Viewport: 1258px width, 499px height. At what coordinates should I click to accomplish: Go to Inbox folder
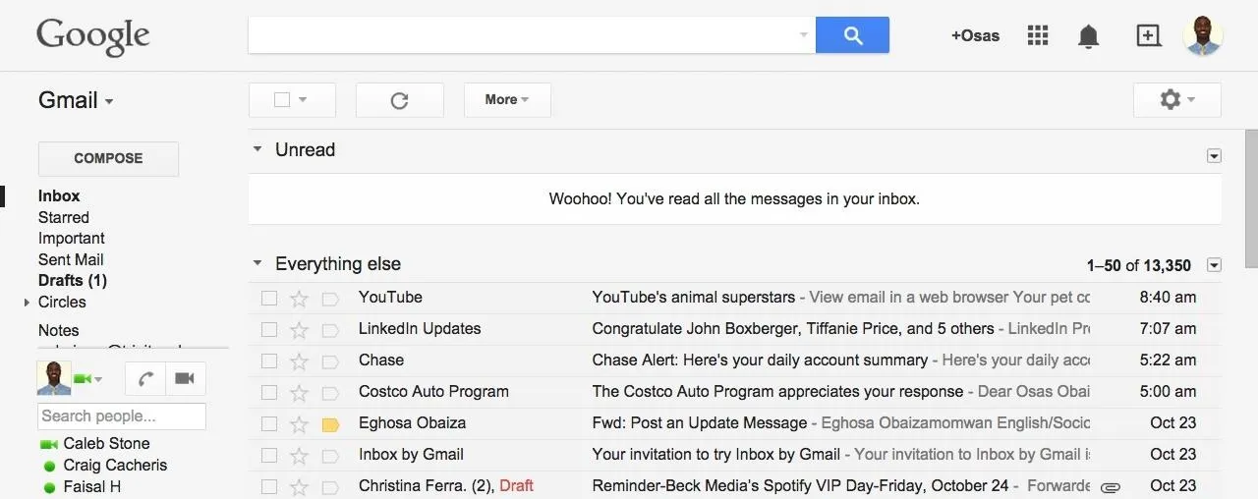click(59, 196)
